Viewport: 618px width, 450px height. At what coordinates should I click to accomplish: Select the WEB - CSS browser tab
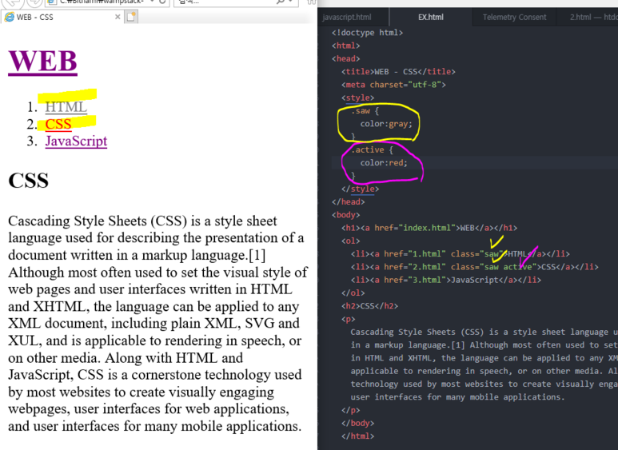click(62, 17)
